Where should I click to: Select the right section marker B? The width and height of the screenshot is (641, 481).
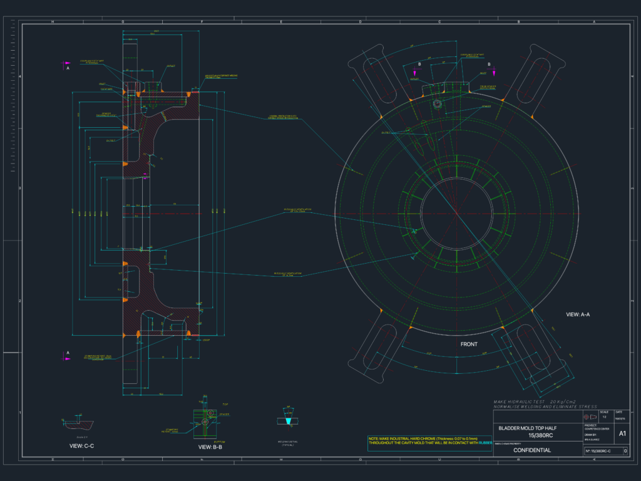pyautogui.click(x=493, y=70)
